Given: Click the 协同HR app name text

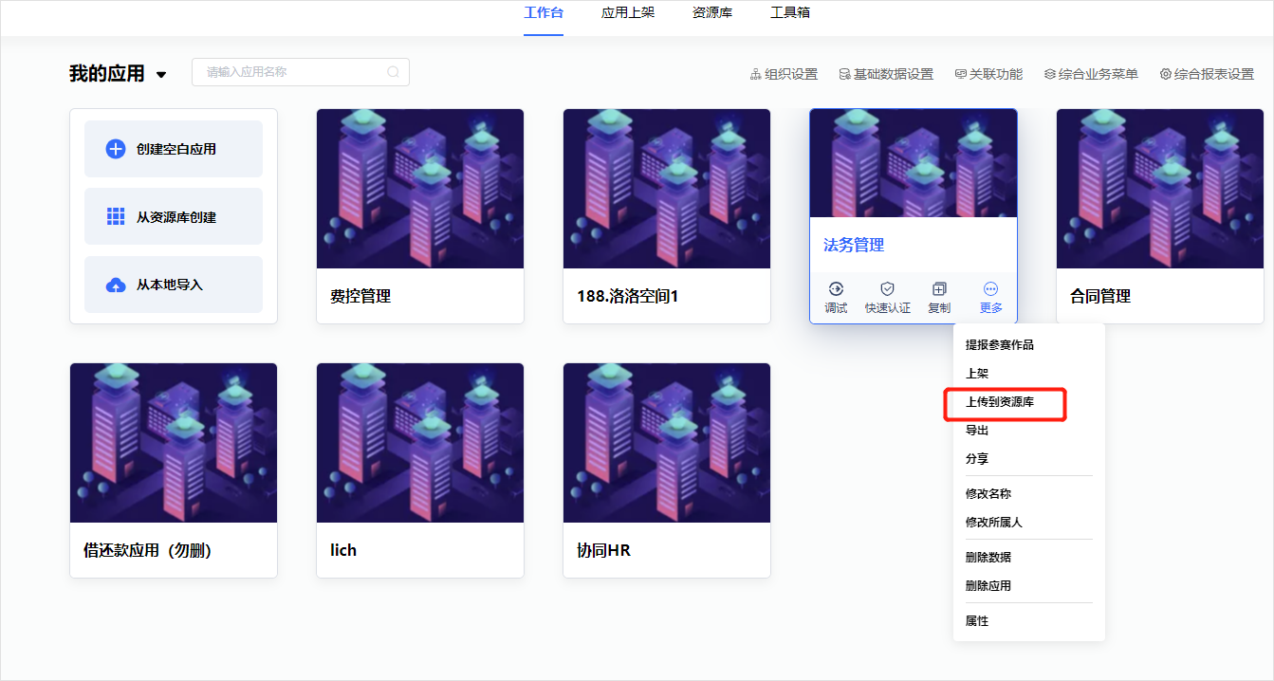Looking at the screenshot, I should [604, 550].
